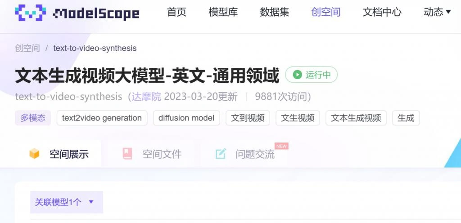Switch to the 空间文件 tab
The width and height of the screenshot is (461, 223).
[152, 154]
